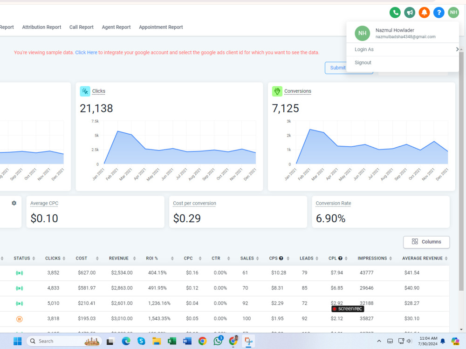This screenshot has width=466, height=349.
Task: Click the NH avatar in top bar
Action: 453,13
